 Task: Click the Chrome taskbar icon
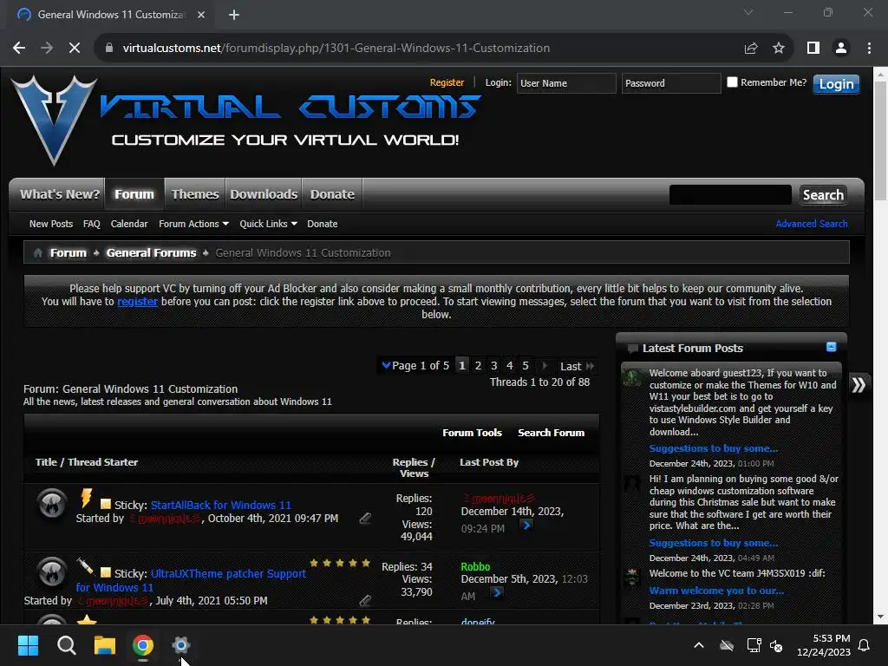point(143,645)
